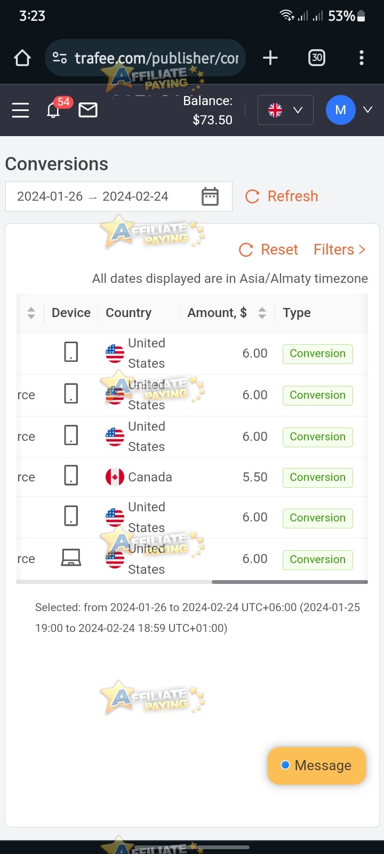This screenshot has width=384, height=854.
Task: Open a new browser tab with plus icon
Action: tap(270, 58)
